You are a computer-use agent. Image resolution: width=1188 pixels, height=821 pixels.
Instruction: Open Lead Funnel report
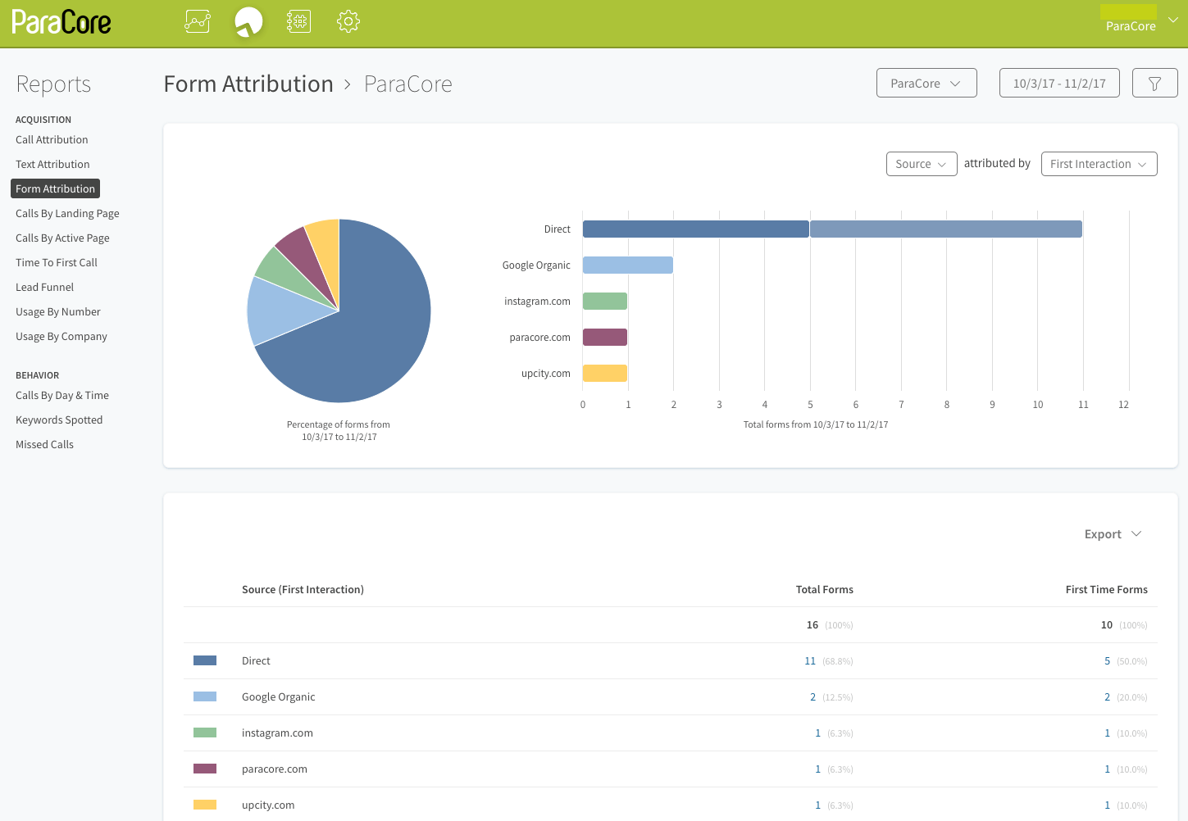44,287
